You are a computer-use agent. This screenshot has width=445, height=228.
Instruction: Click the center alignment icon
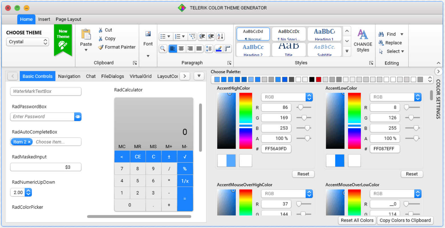[x=181, y=49]
